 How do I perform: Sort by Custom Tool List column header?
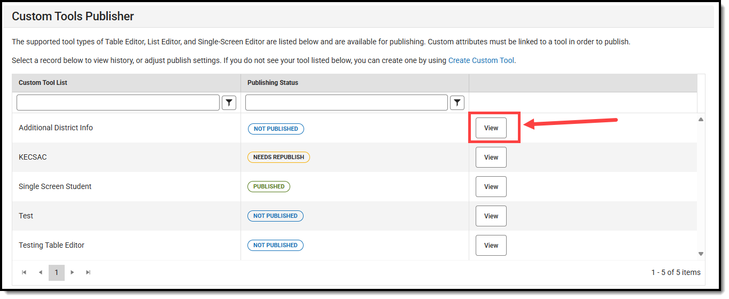43,83
